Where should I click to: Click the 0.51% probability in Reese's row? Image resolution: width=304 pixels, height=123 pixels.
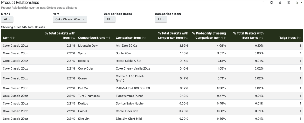pyautogui.click(x=221, y=61)
